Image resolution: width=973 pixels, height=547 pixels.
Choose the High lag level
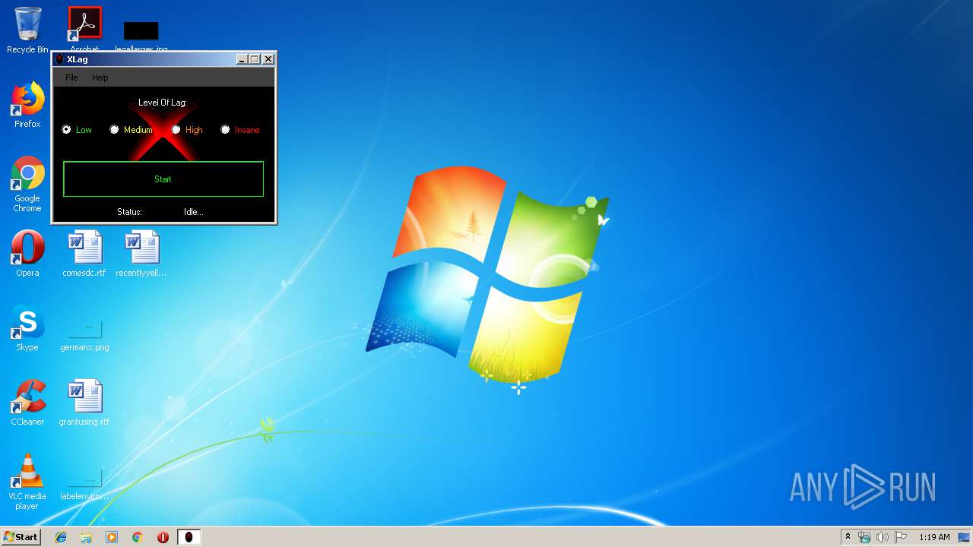pyautogui.click(x=187, y=130)
